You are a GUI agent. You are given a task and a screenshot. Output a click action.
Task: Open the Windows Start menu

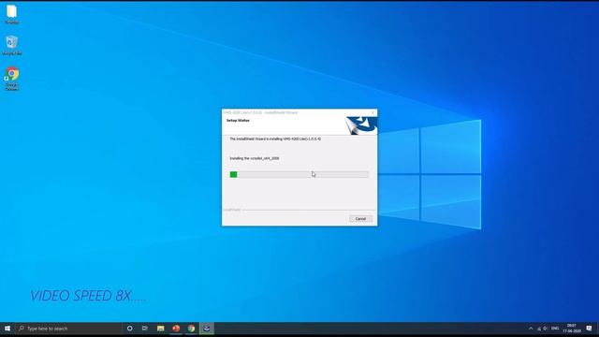pos(7,329)
